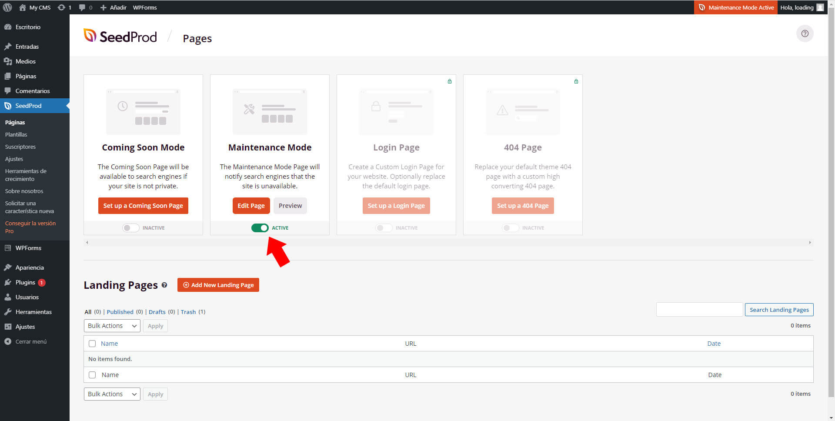Filter landing pages by Trash

[x=188, y=312]
